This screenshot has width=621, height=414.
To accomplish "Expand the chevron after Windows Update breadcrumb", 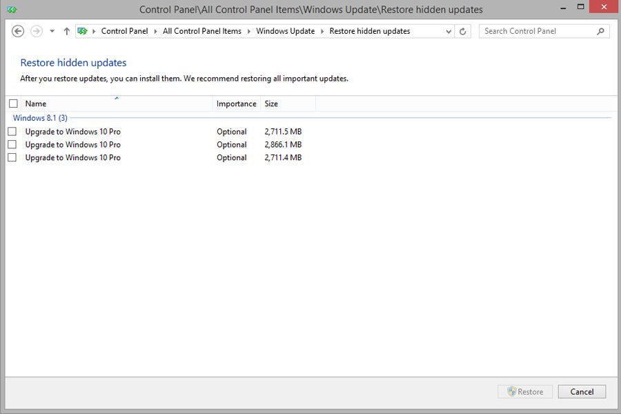I will pos(322,31).
